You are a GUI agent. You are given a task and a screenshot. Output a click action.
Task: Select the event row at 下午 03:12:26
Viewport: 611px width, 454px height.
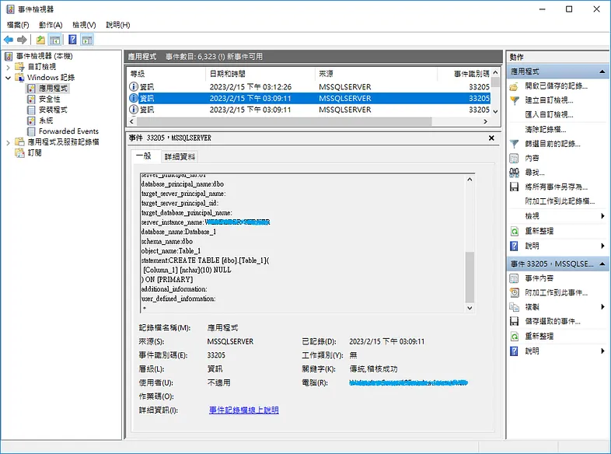(x=309, y=86)
